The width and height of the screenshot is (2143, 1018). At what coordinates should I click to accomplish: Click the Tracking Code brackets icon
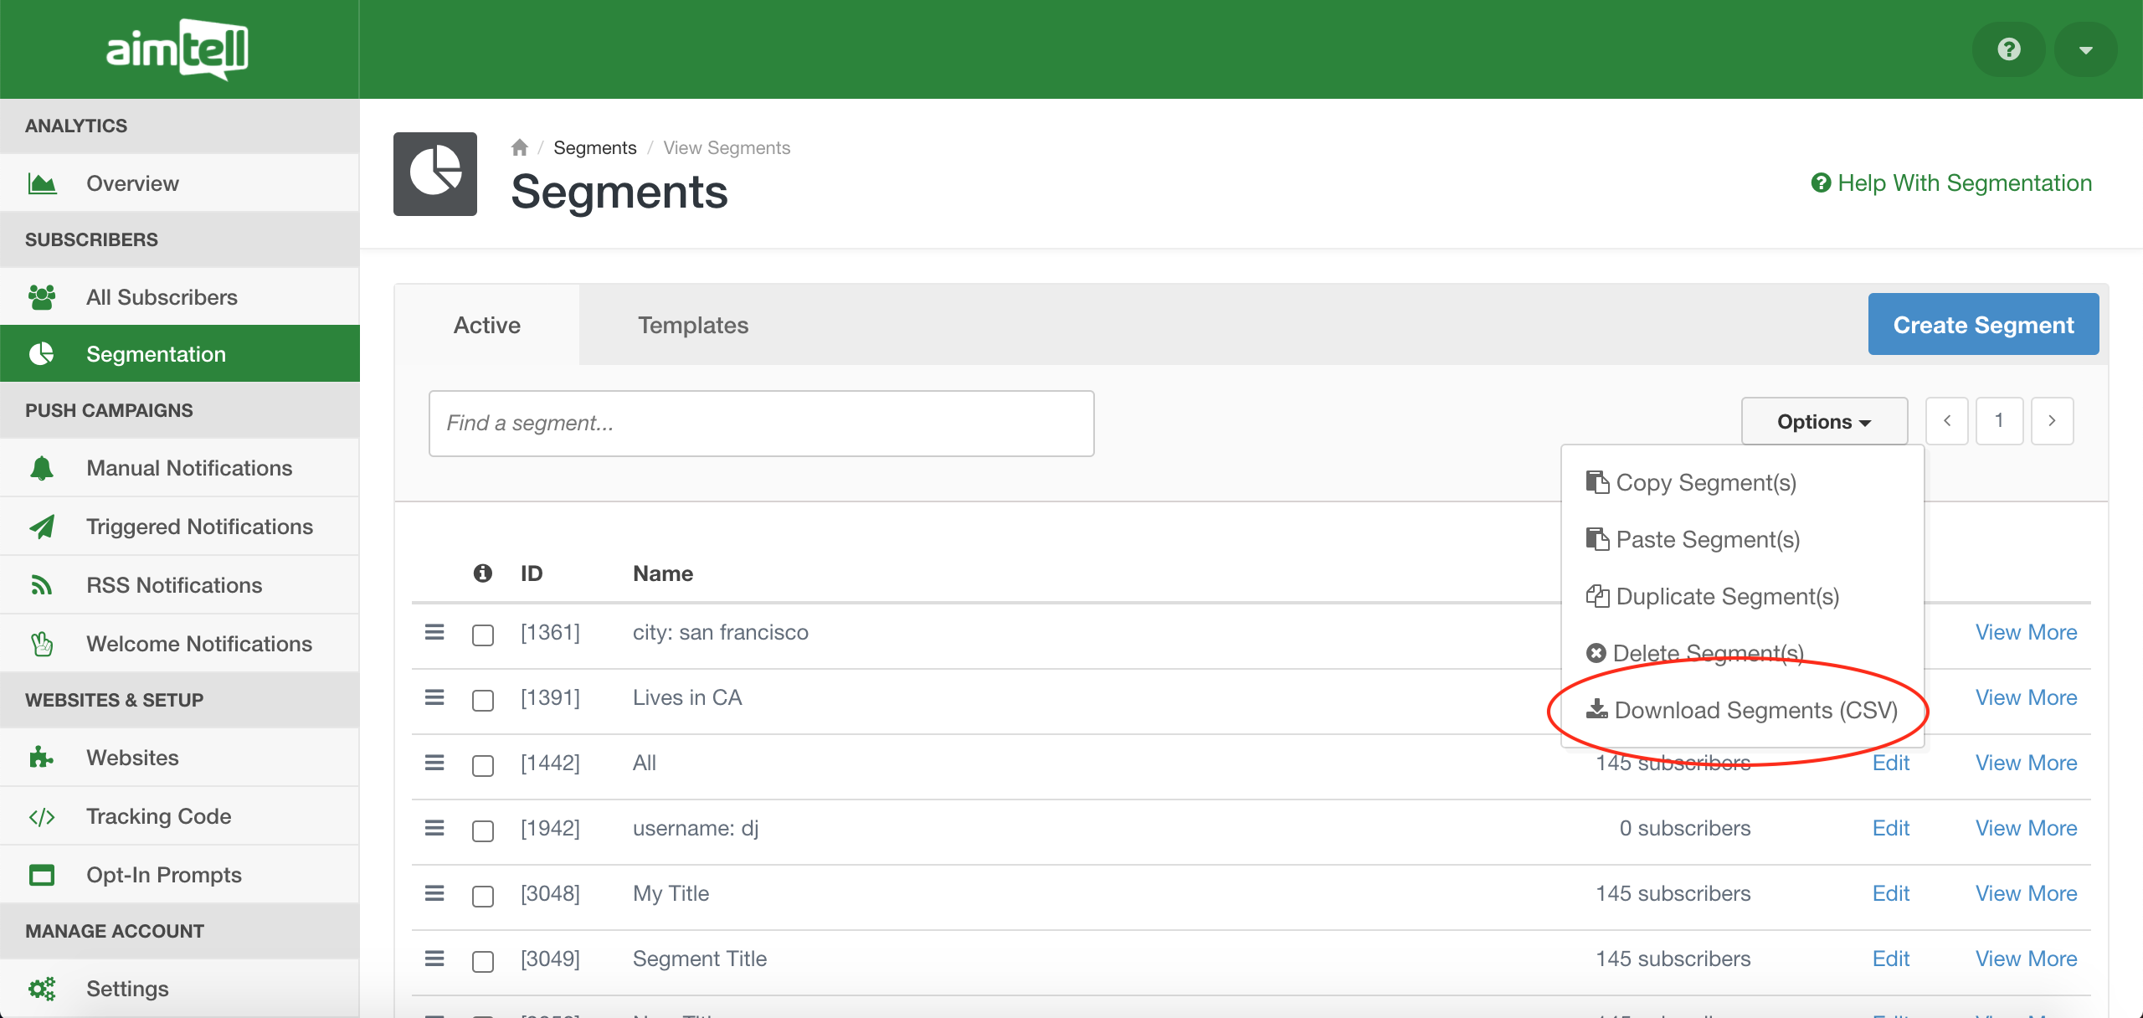pyautogui.click(x=42, y=816)
